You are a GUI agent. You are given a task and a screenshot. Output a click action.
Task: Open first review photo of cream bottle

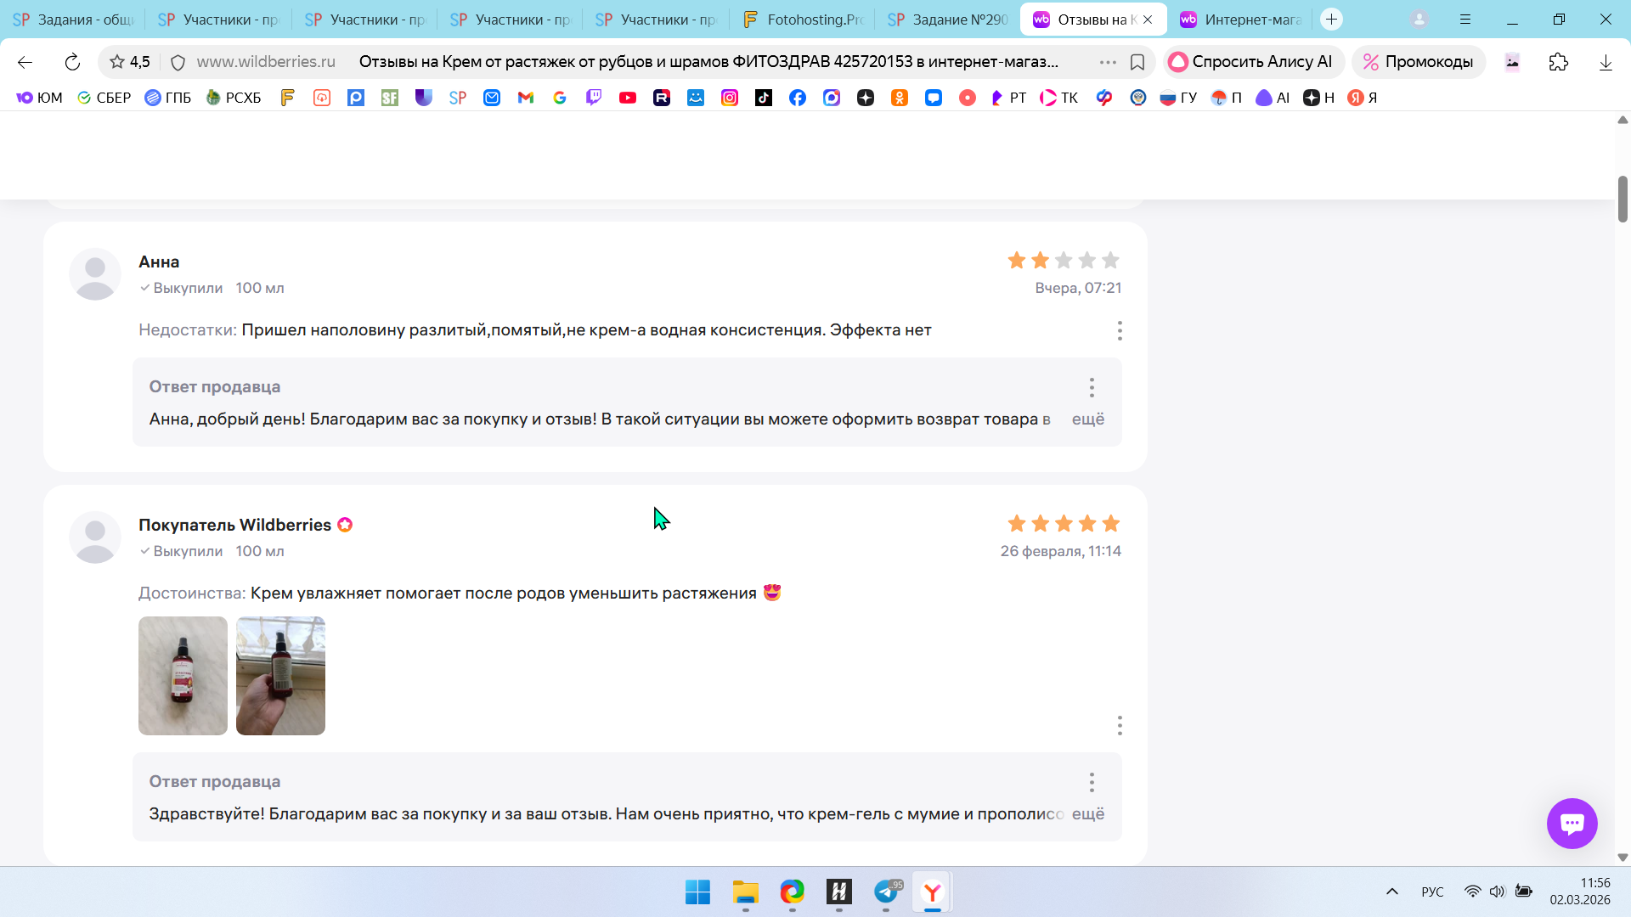(183, 676)
